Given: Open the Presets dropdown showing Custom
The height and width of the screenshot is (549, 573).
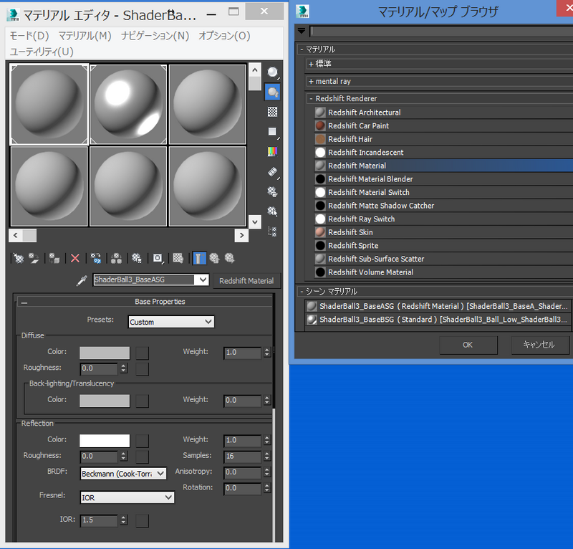Looking at the screenshot, I should coord(171,322).
